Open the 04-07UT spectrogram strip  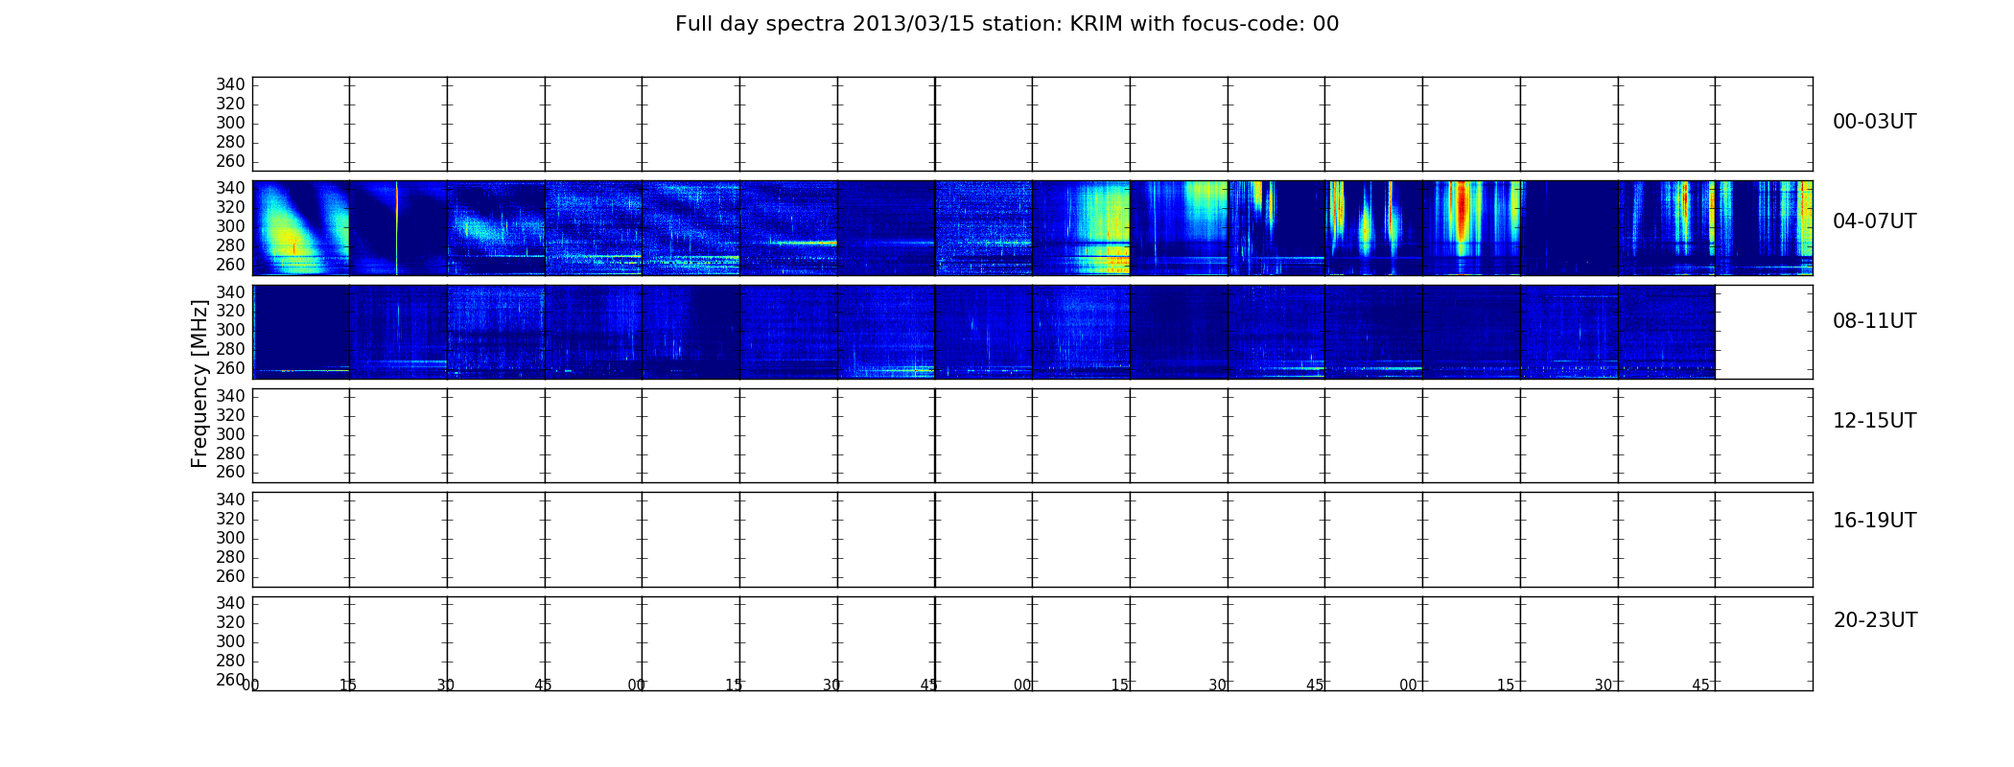coord(1032,228)
